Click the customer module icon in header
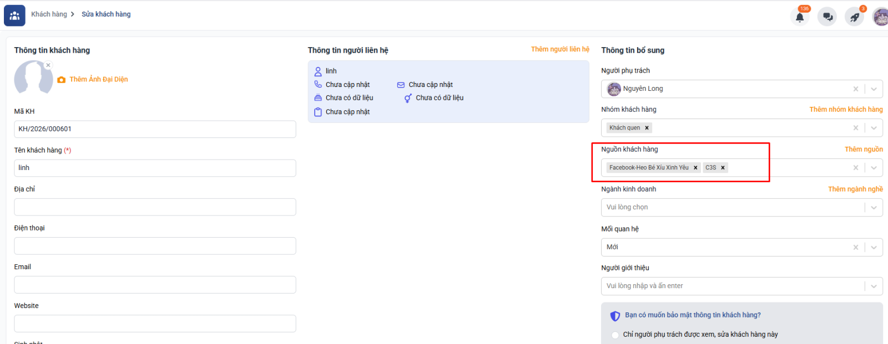This screenshot has height=344, width=888. point(14,16)
